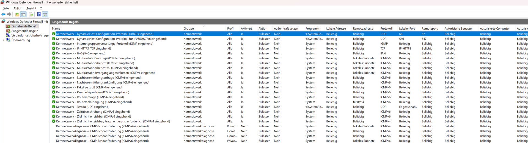
Task: Click the app icon in the title bar
Action: [x=2, y=2]
